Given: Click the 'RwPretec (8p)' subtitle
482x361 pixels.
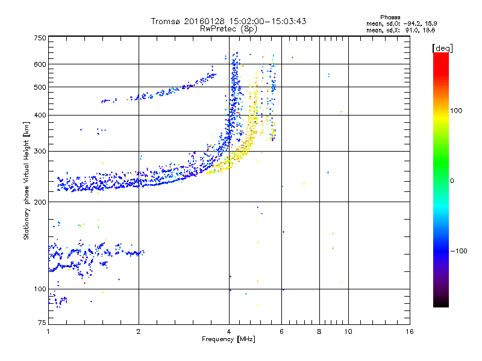Looking at the screenshot, I should tap(228, 29).
